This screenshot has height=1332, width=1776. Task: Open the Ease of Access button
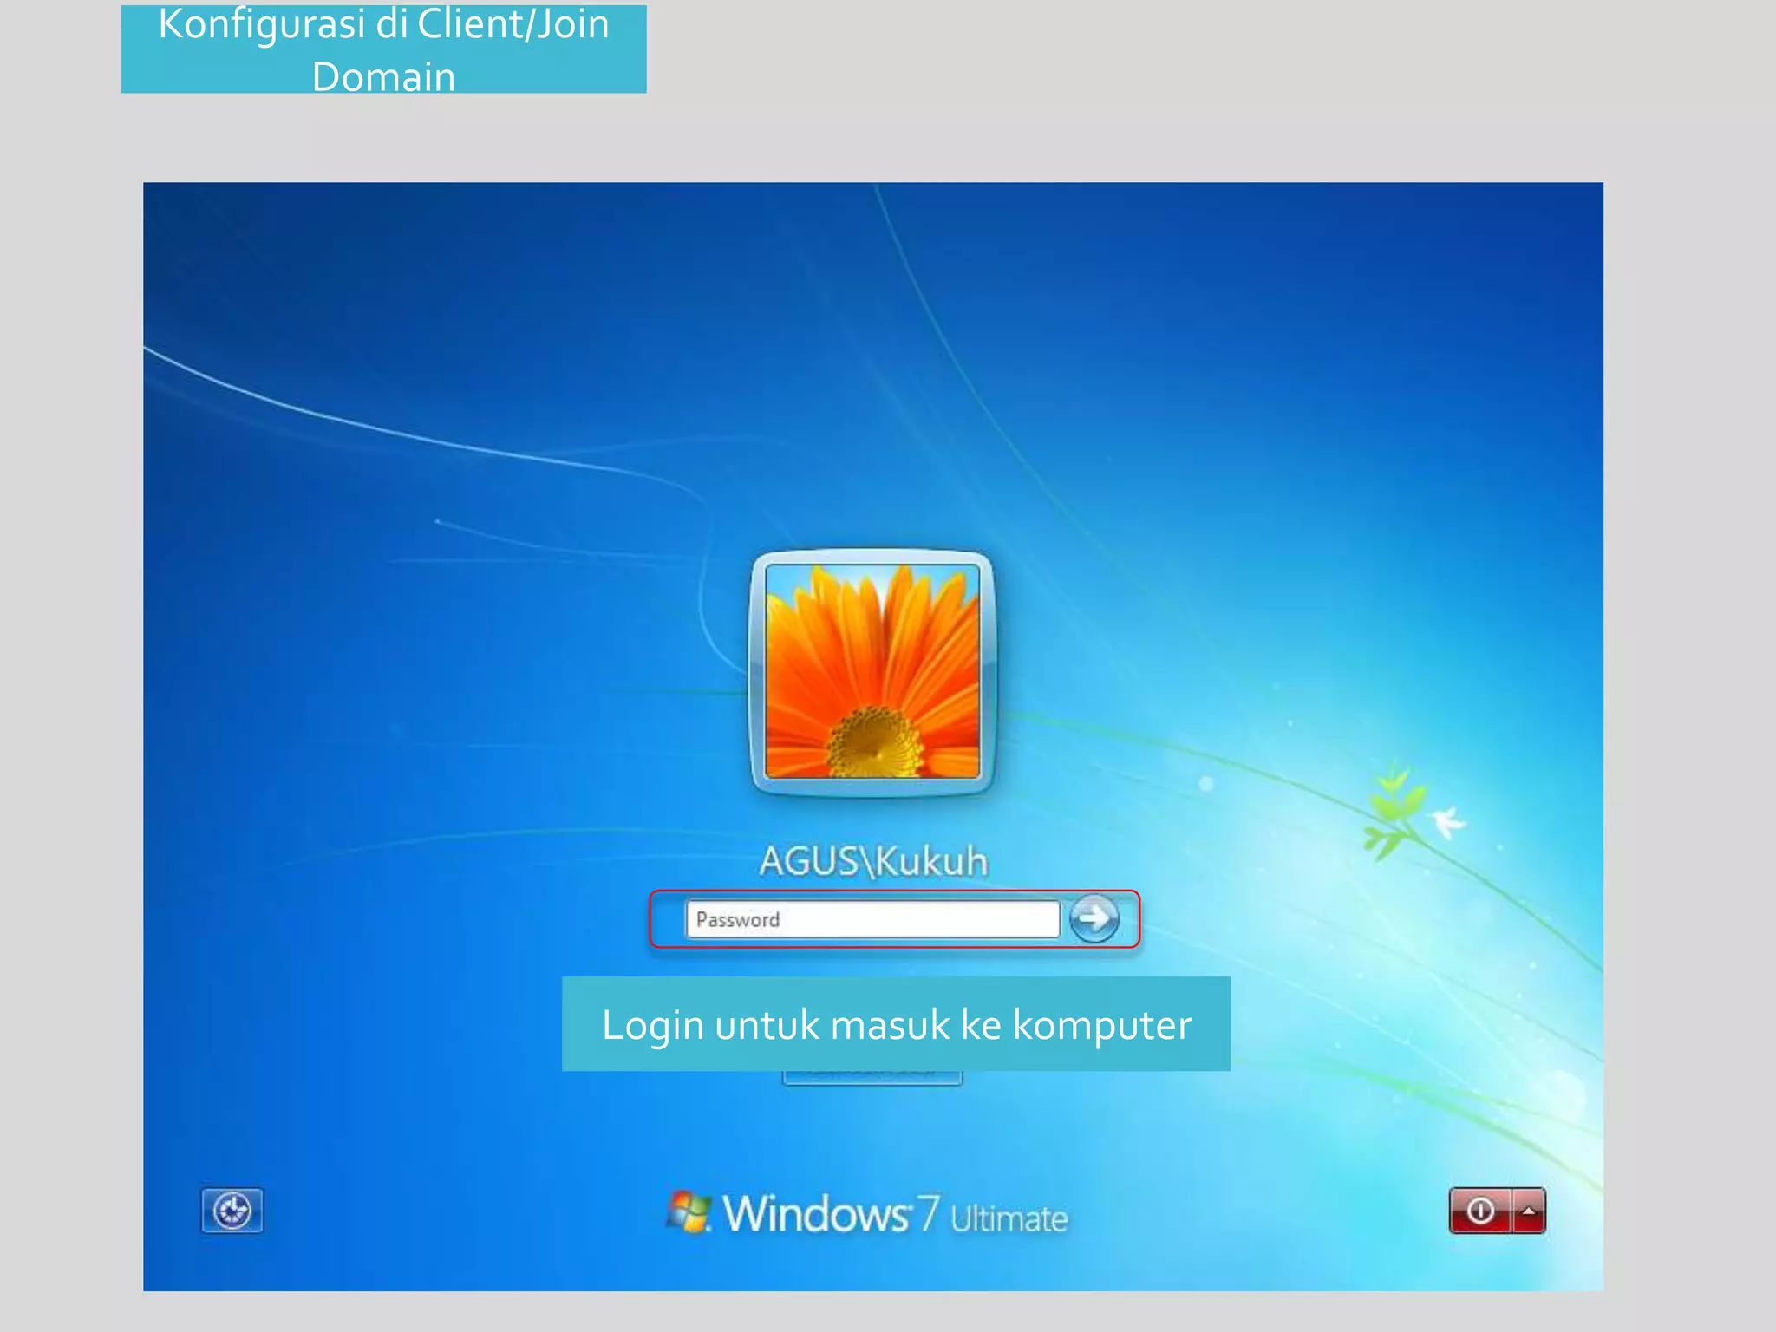(232, 1210)
